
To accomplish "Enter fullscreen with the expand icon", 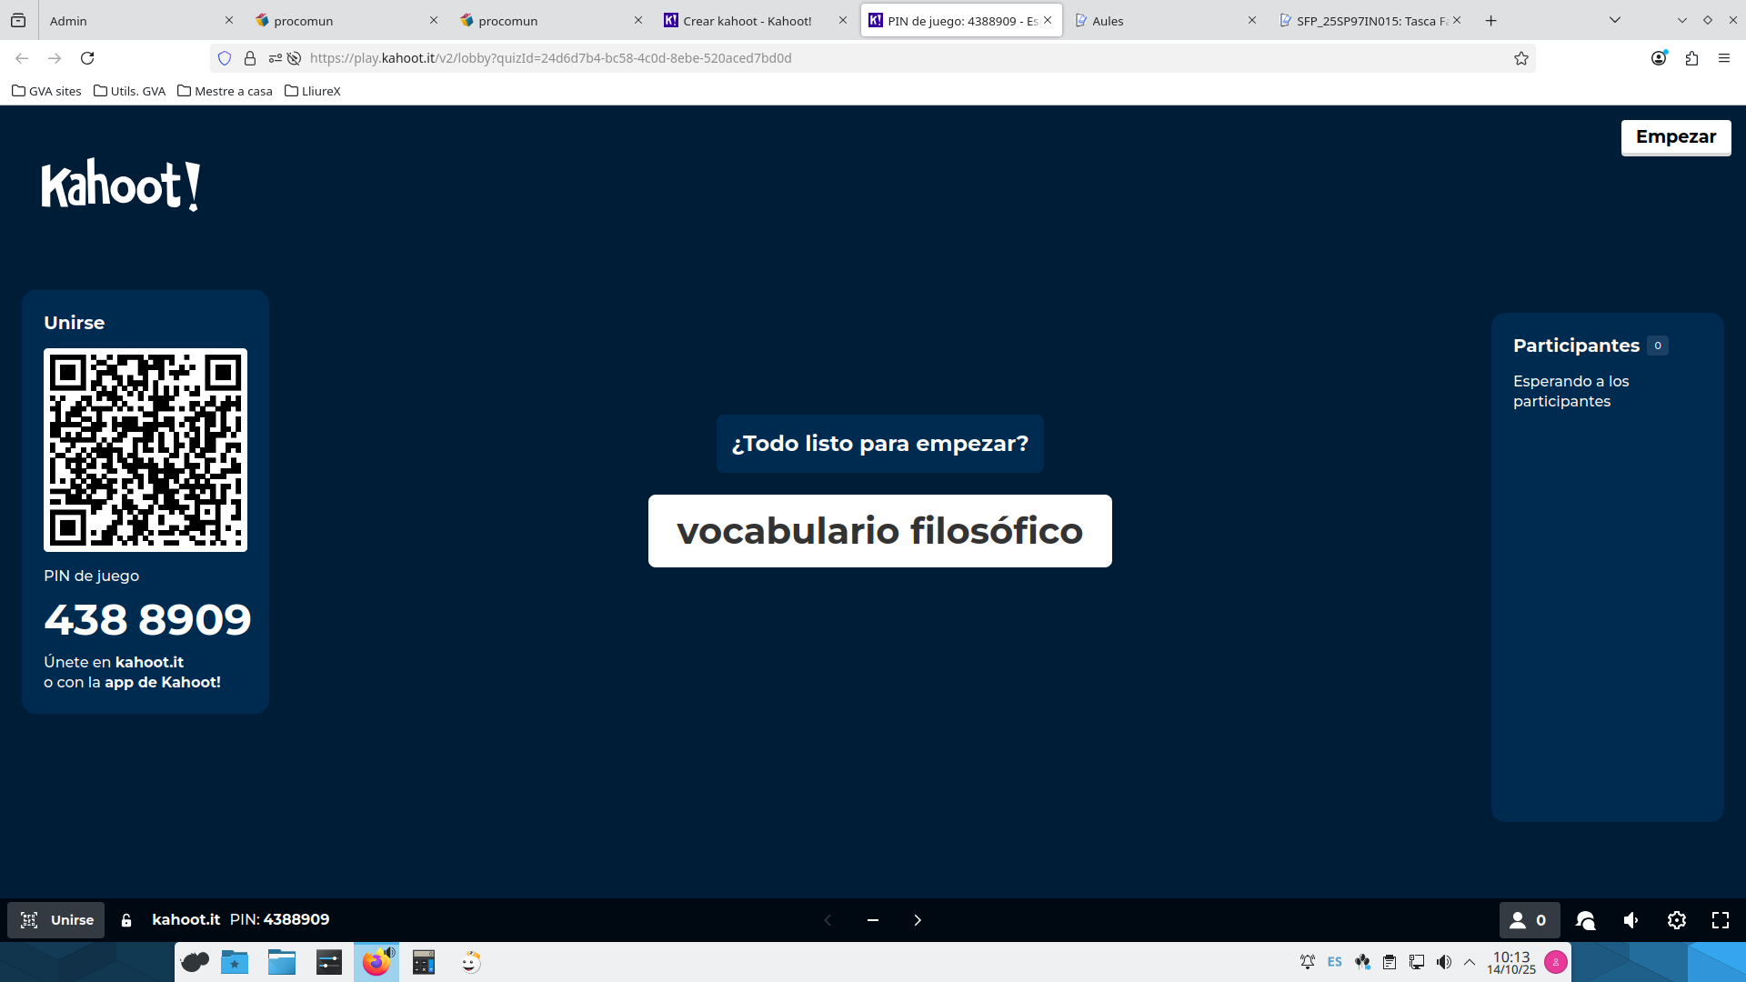I will [x=1721, y=920].
